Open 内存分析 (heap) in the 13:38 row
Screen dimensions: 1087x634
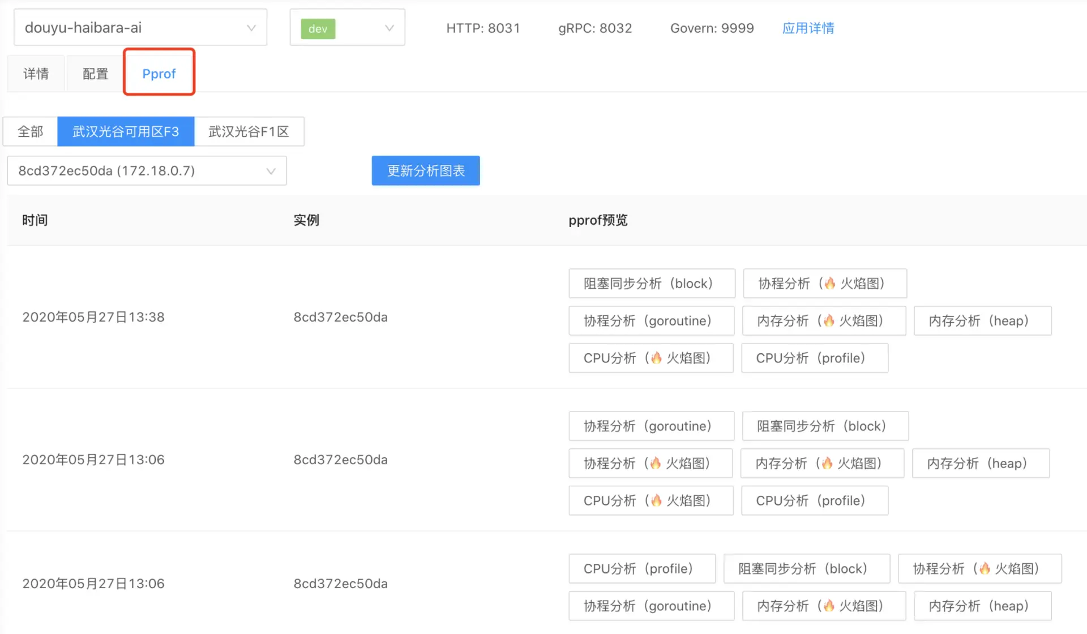pos(982,320)
